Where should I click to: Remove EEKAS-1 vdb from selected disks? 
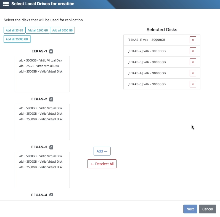[x=193, y=40]
